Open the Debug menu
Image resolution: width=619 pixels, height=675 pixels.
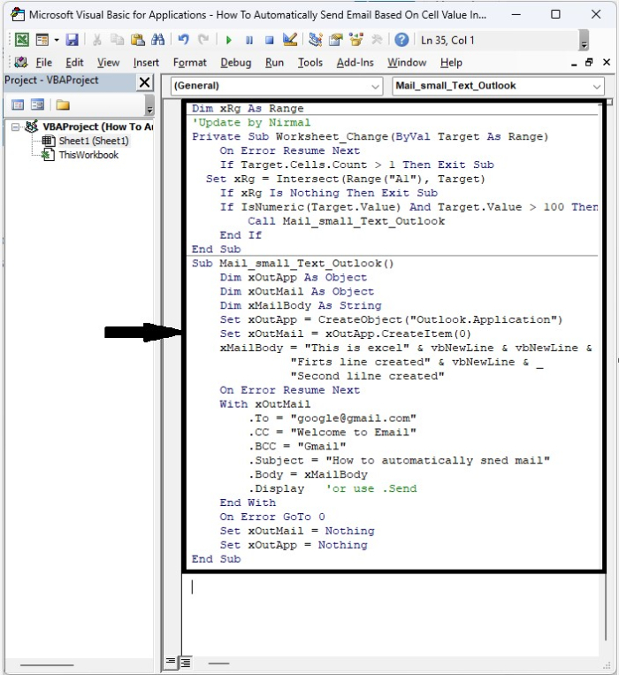235,63
